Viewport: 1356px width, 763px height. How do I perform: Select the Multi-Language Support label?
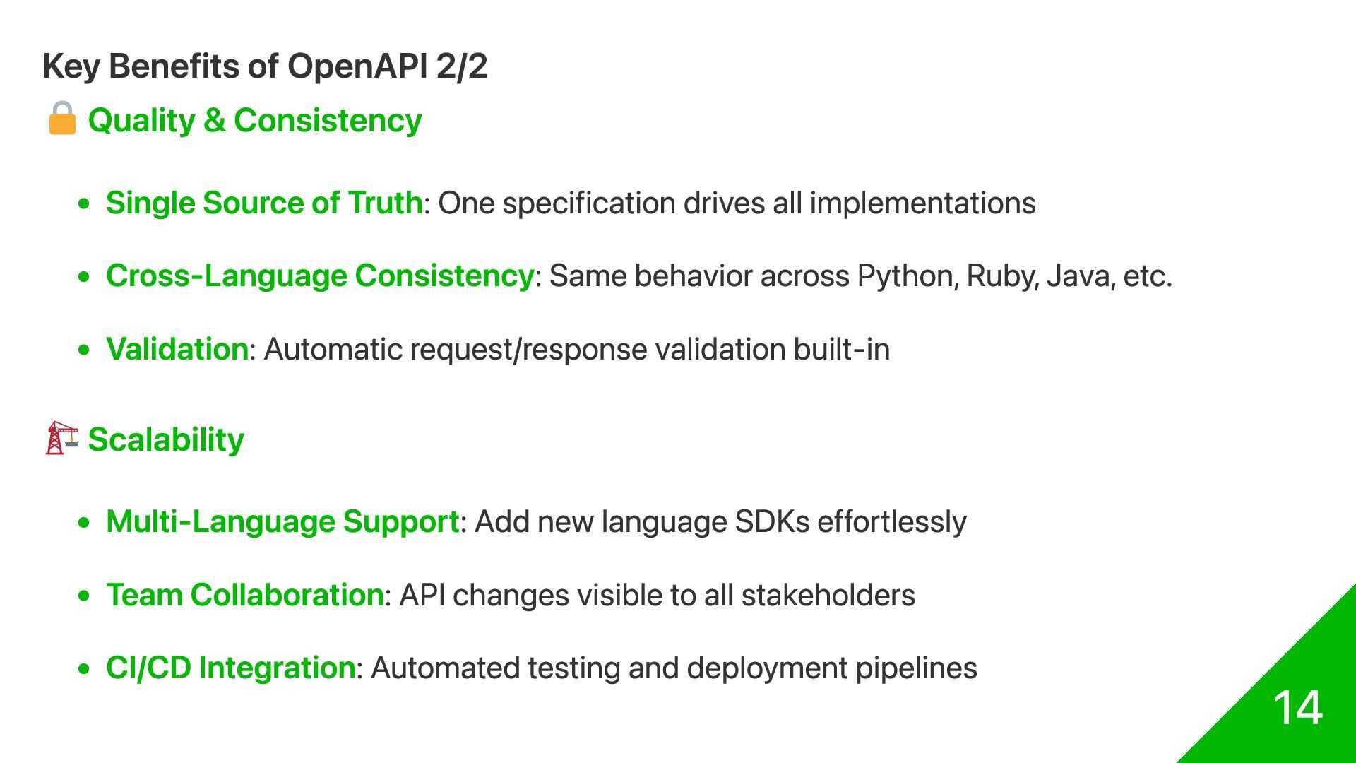click(x=282, y=522)
